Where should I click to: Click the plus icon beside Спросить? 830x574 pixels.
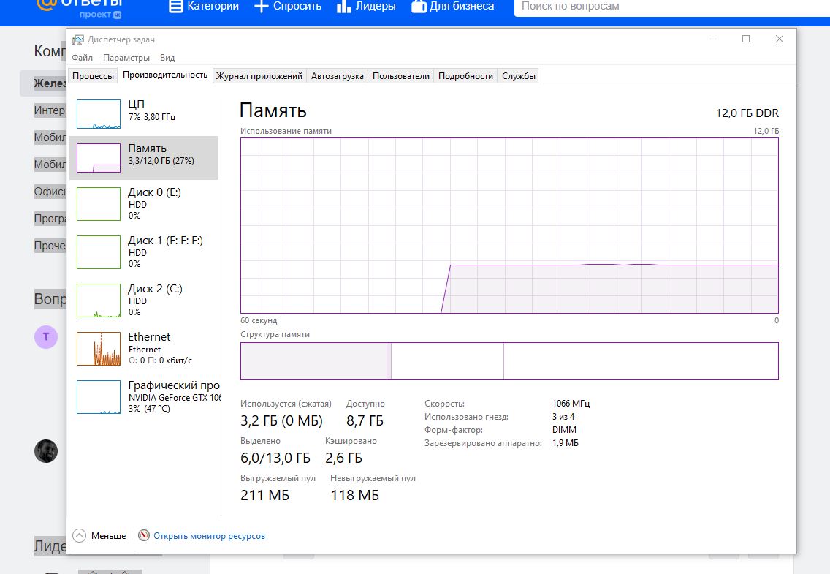point(262,7)
